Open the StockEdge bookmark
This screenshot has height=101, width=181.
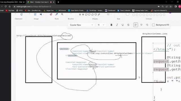[x=95, y=10]
